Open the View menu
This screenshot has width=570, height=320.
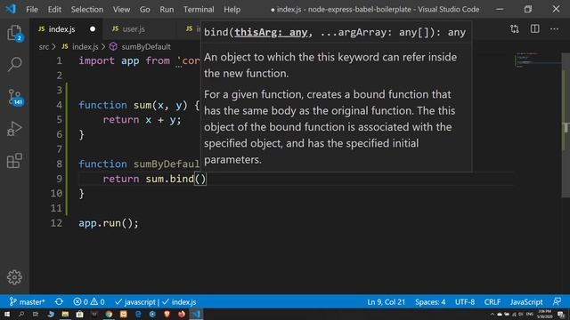click(x=121, y=10)
